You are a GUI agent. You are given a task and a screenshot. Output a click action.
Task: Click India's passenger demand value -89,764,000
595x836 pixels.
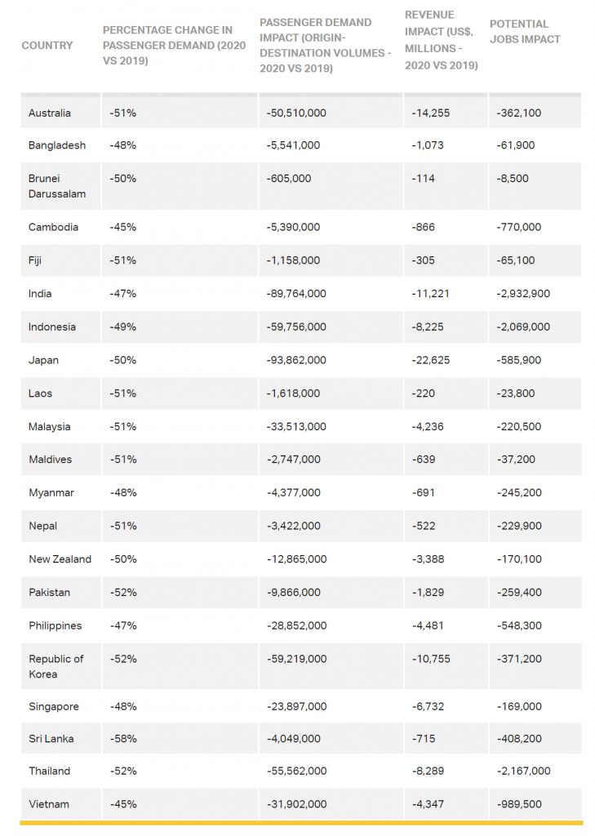pos(296,293)
